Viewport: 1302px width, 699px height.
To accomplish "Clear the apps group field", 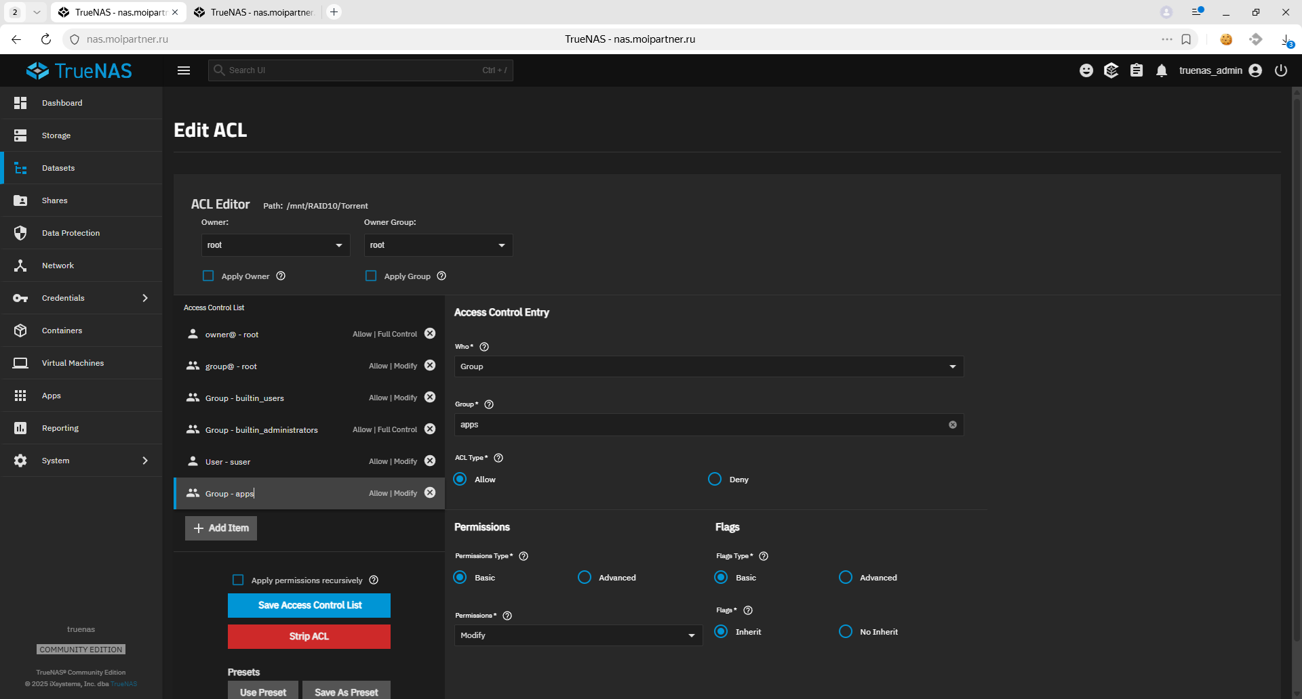I will (x=953, y=425).
